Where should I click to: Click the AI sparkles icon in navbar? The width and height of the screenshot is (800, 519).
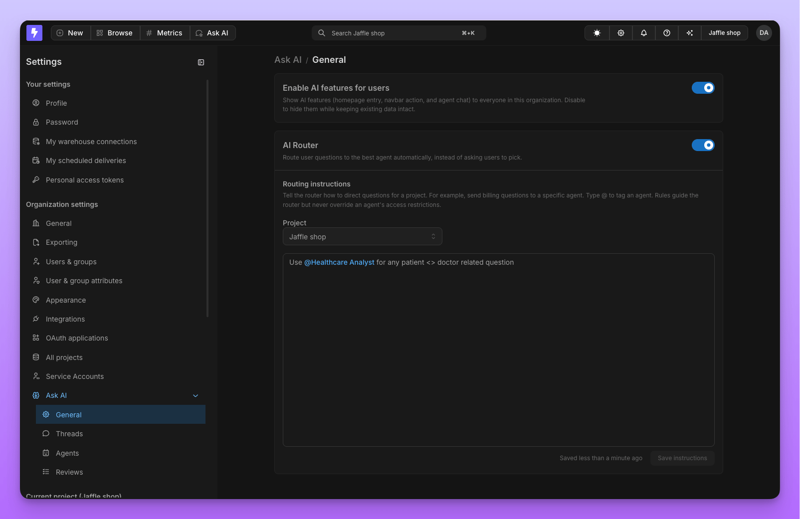click(x=690, y=33)
